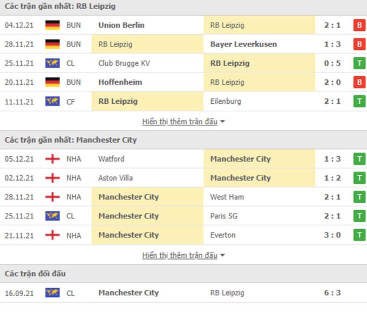
Task: Click England flag icon beside Watford match
Action: pyautogui.click(x=52, y=159)
